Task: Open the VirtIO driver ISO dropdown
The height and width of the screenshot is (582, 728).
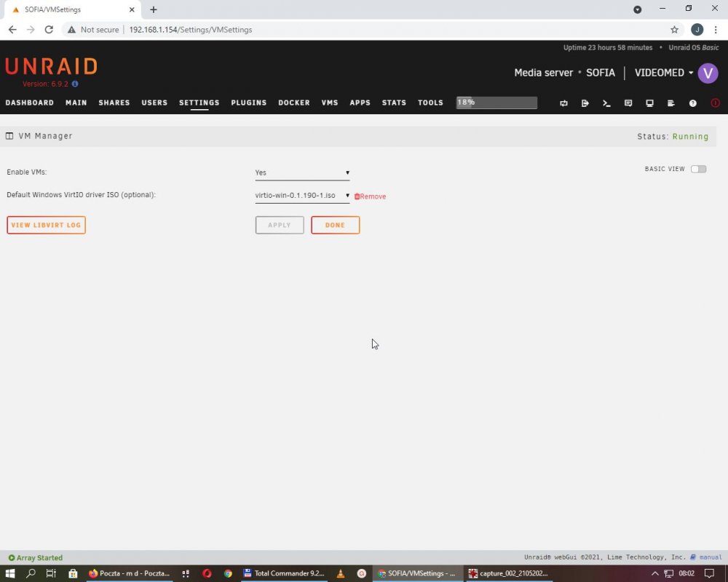Action: [x=302, y=196]
